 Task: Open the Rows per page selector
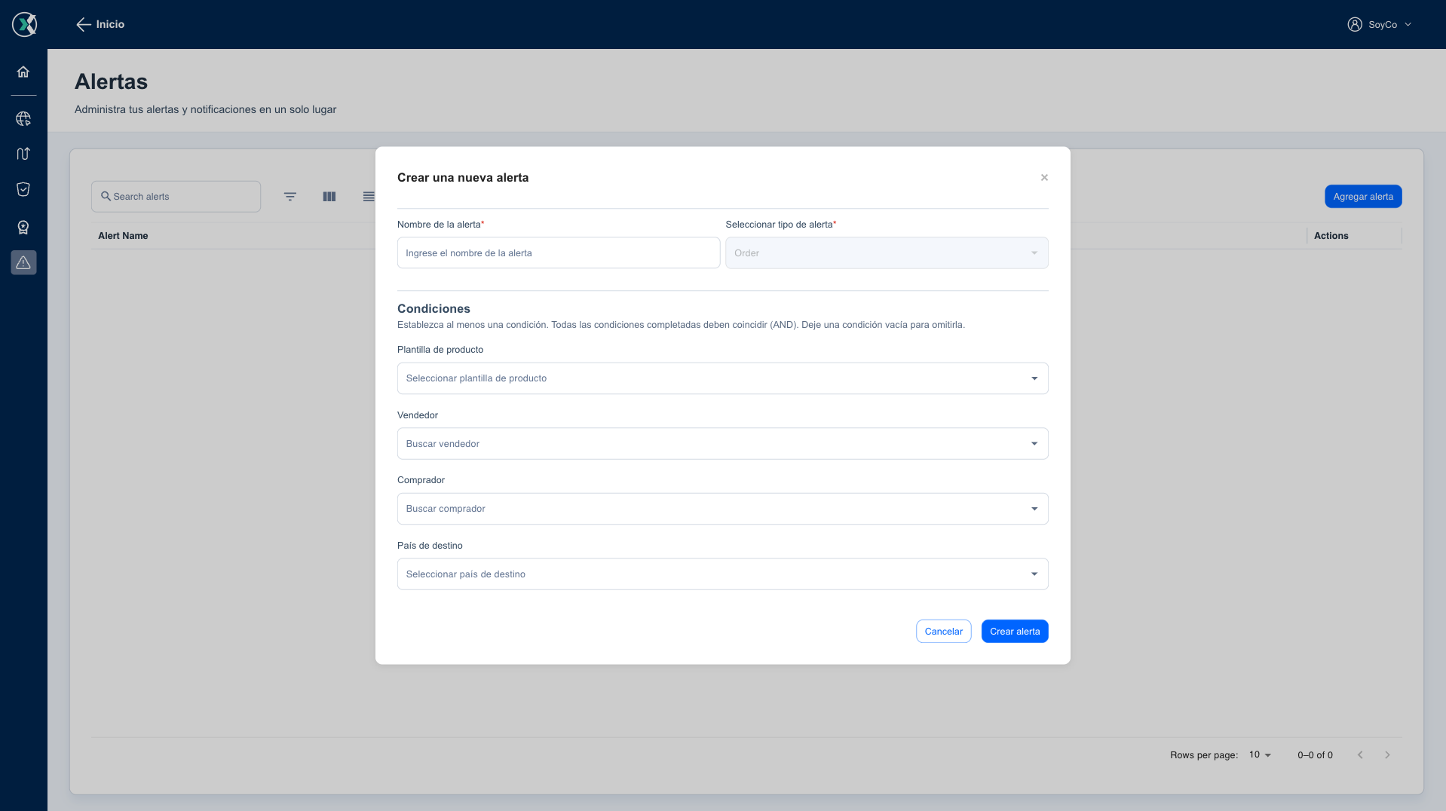coord(1260,754)
